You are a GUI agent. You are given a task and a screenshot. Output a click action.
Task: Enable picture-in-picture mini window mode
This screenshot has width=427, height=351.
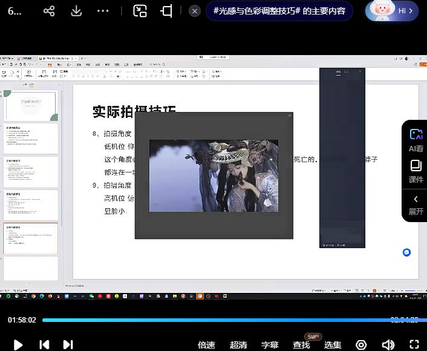[140, 11]
